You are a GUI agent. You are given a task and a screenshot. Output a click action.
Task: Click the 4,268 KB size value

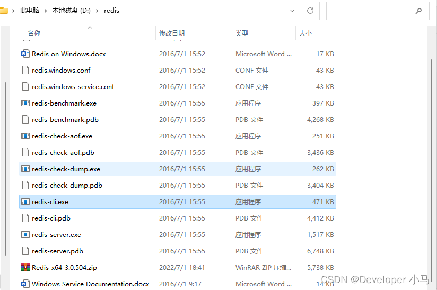click(320, 119)
